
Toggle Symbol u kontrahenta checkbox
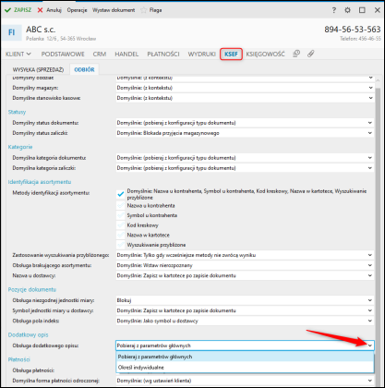coord(121,215)
